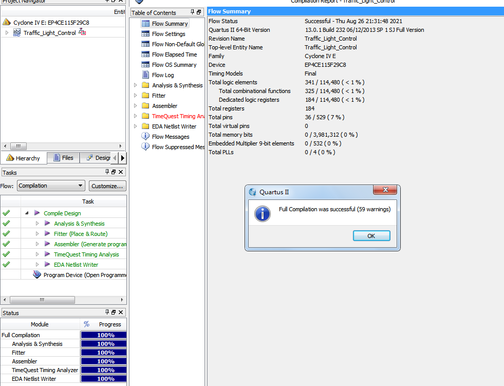
Task: Run the Compile Design play icon
Action: (37, 213)
